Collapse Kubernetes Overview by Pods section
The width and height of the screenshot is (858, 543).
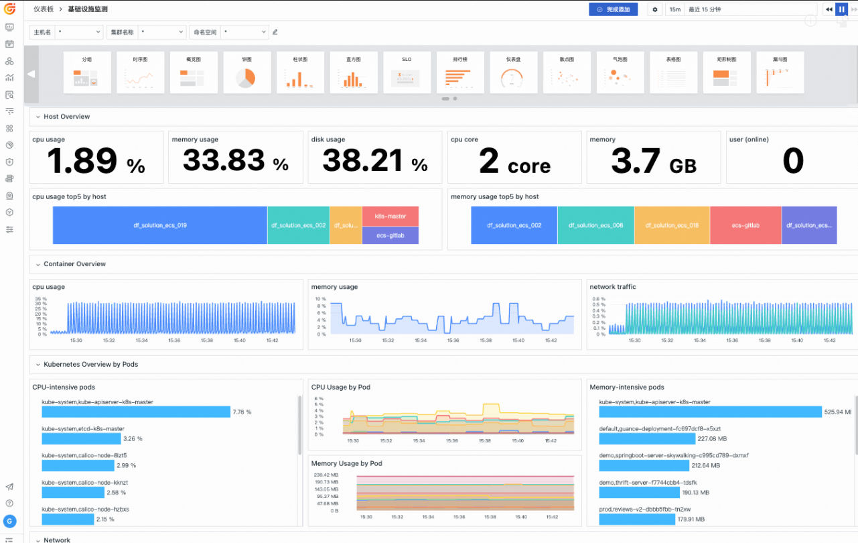(38, 365)
